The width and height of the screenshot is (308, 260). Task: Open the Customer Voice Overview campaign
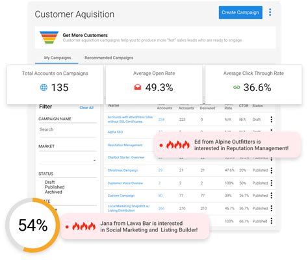[x=125, y=183]
